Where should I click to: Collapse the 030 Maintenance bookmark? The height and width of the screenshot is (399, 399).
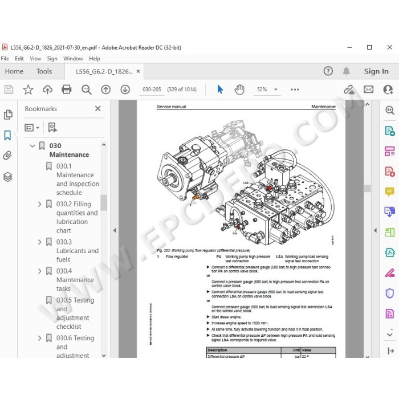point(32,146)
